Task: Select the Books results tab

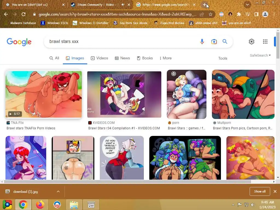Action: pos(145,58)
